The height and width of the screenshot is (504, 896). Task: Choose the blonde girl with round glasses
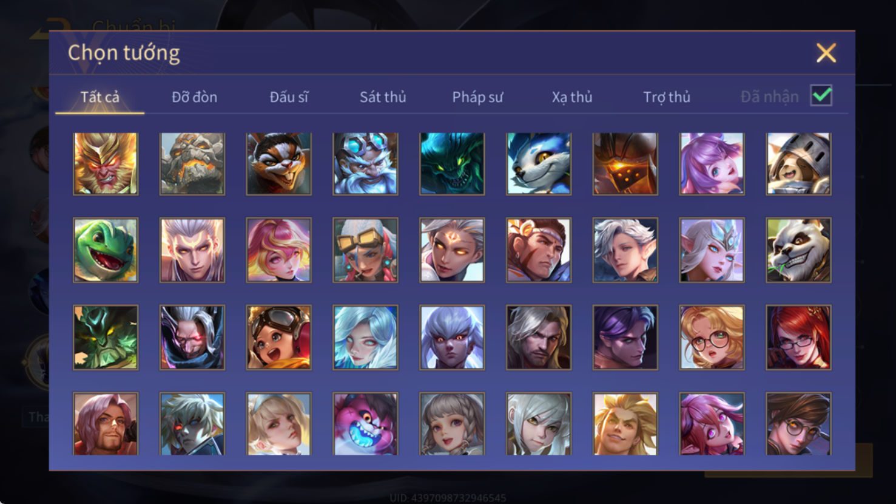pos(712,338)
